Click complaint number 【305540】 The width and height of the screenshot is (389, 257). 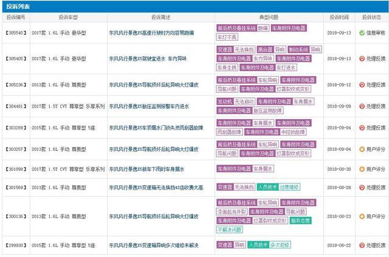[x=16, y=33]
